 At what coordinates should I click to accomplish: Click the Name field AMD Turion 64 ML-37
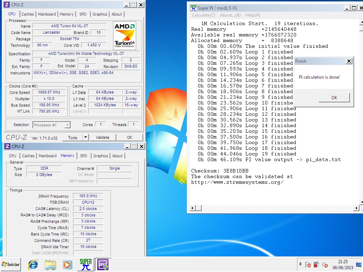[69, 26]
